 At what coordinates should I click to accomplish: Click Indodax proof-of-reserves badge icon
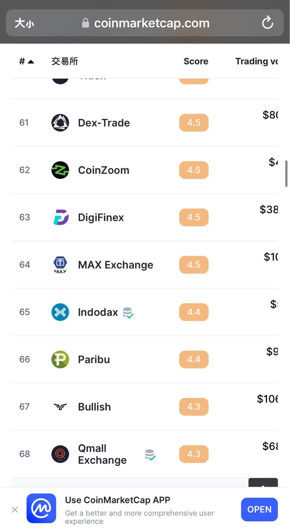(128, 313)
